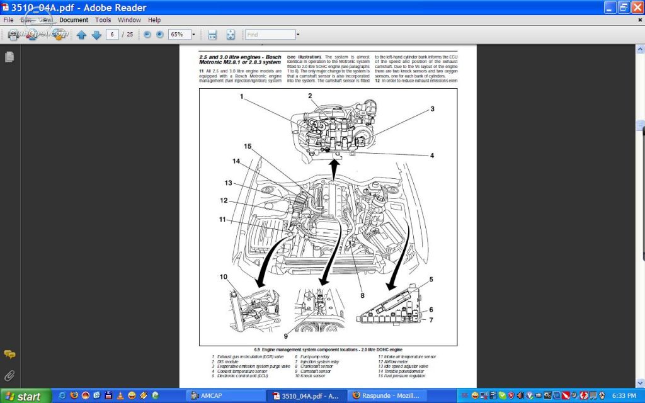The width and height of the screenshot is (645, 403).
Task: Click legend entry 'Idle speed adjuster valve'
Action: coord(406,366)
